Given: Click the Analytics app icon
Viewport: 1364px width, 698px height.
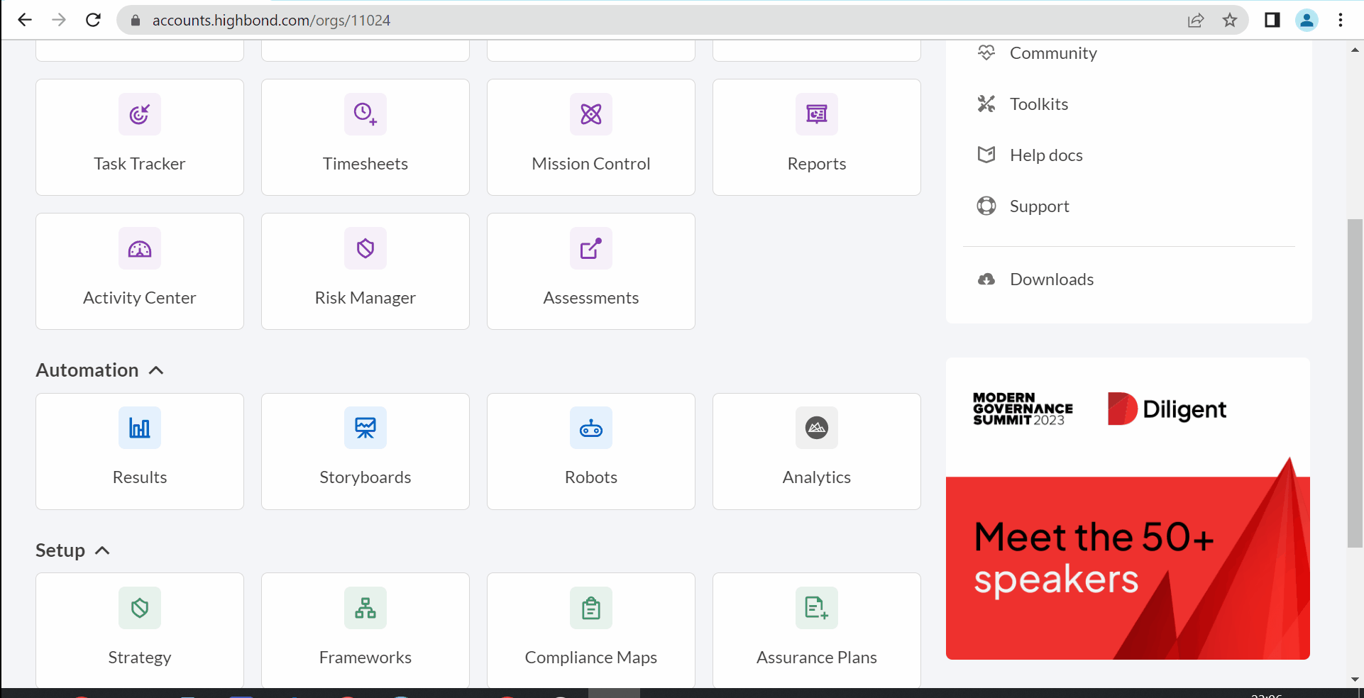Looking at the screenshot, I should coord(817,428).
